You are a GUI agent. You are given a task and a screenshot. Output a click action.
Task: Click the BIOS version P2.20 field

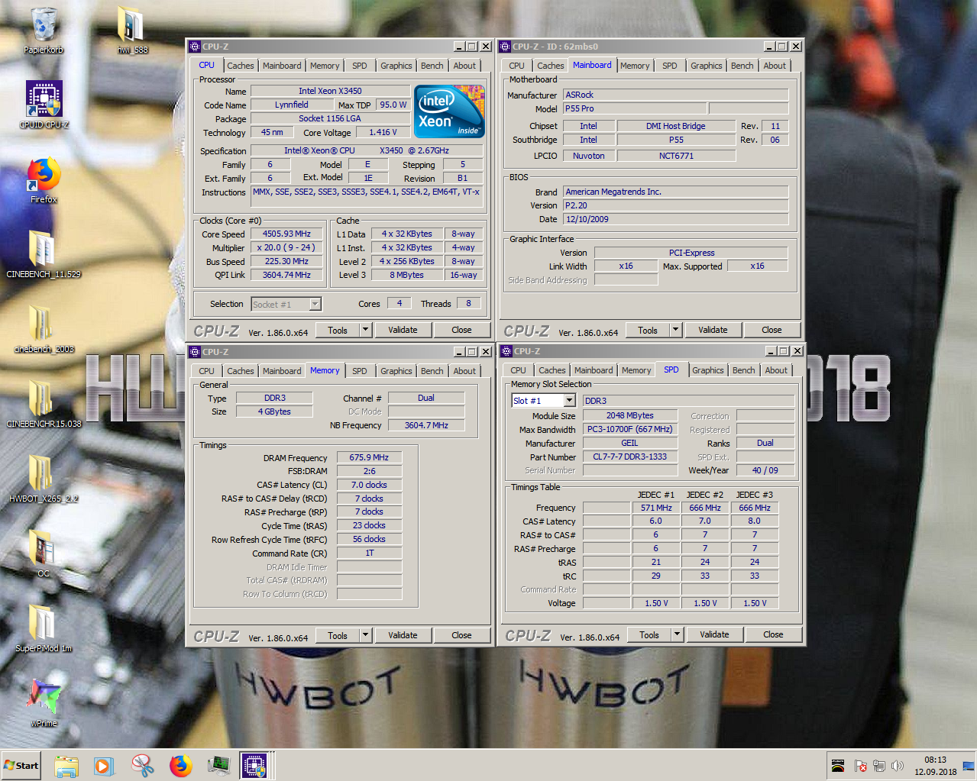[x=675, y=205]
